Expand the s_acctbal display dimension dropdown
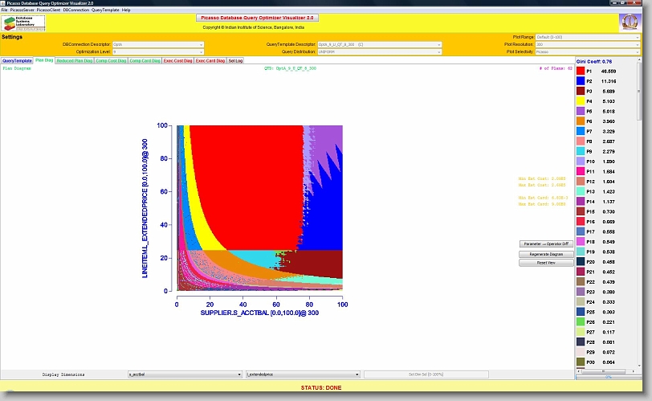 coord(185,374)
